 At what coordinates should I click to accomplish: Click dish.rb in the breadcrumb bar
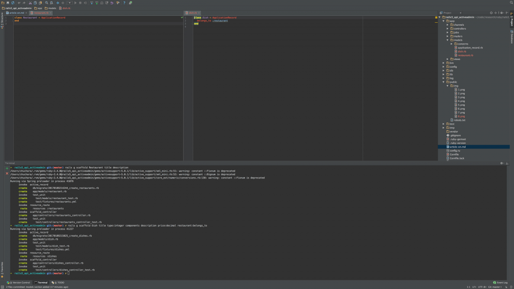(x=66, y=8)
